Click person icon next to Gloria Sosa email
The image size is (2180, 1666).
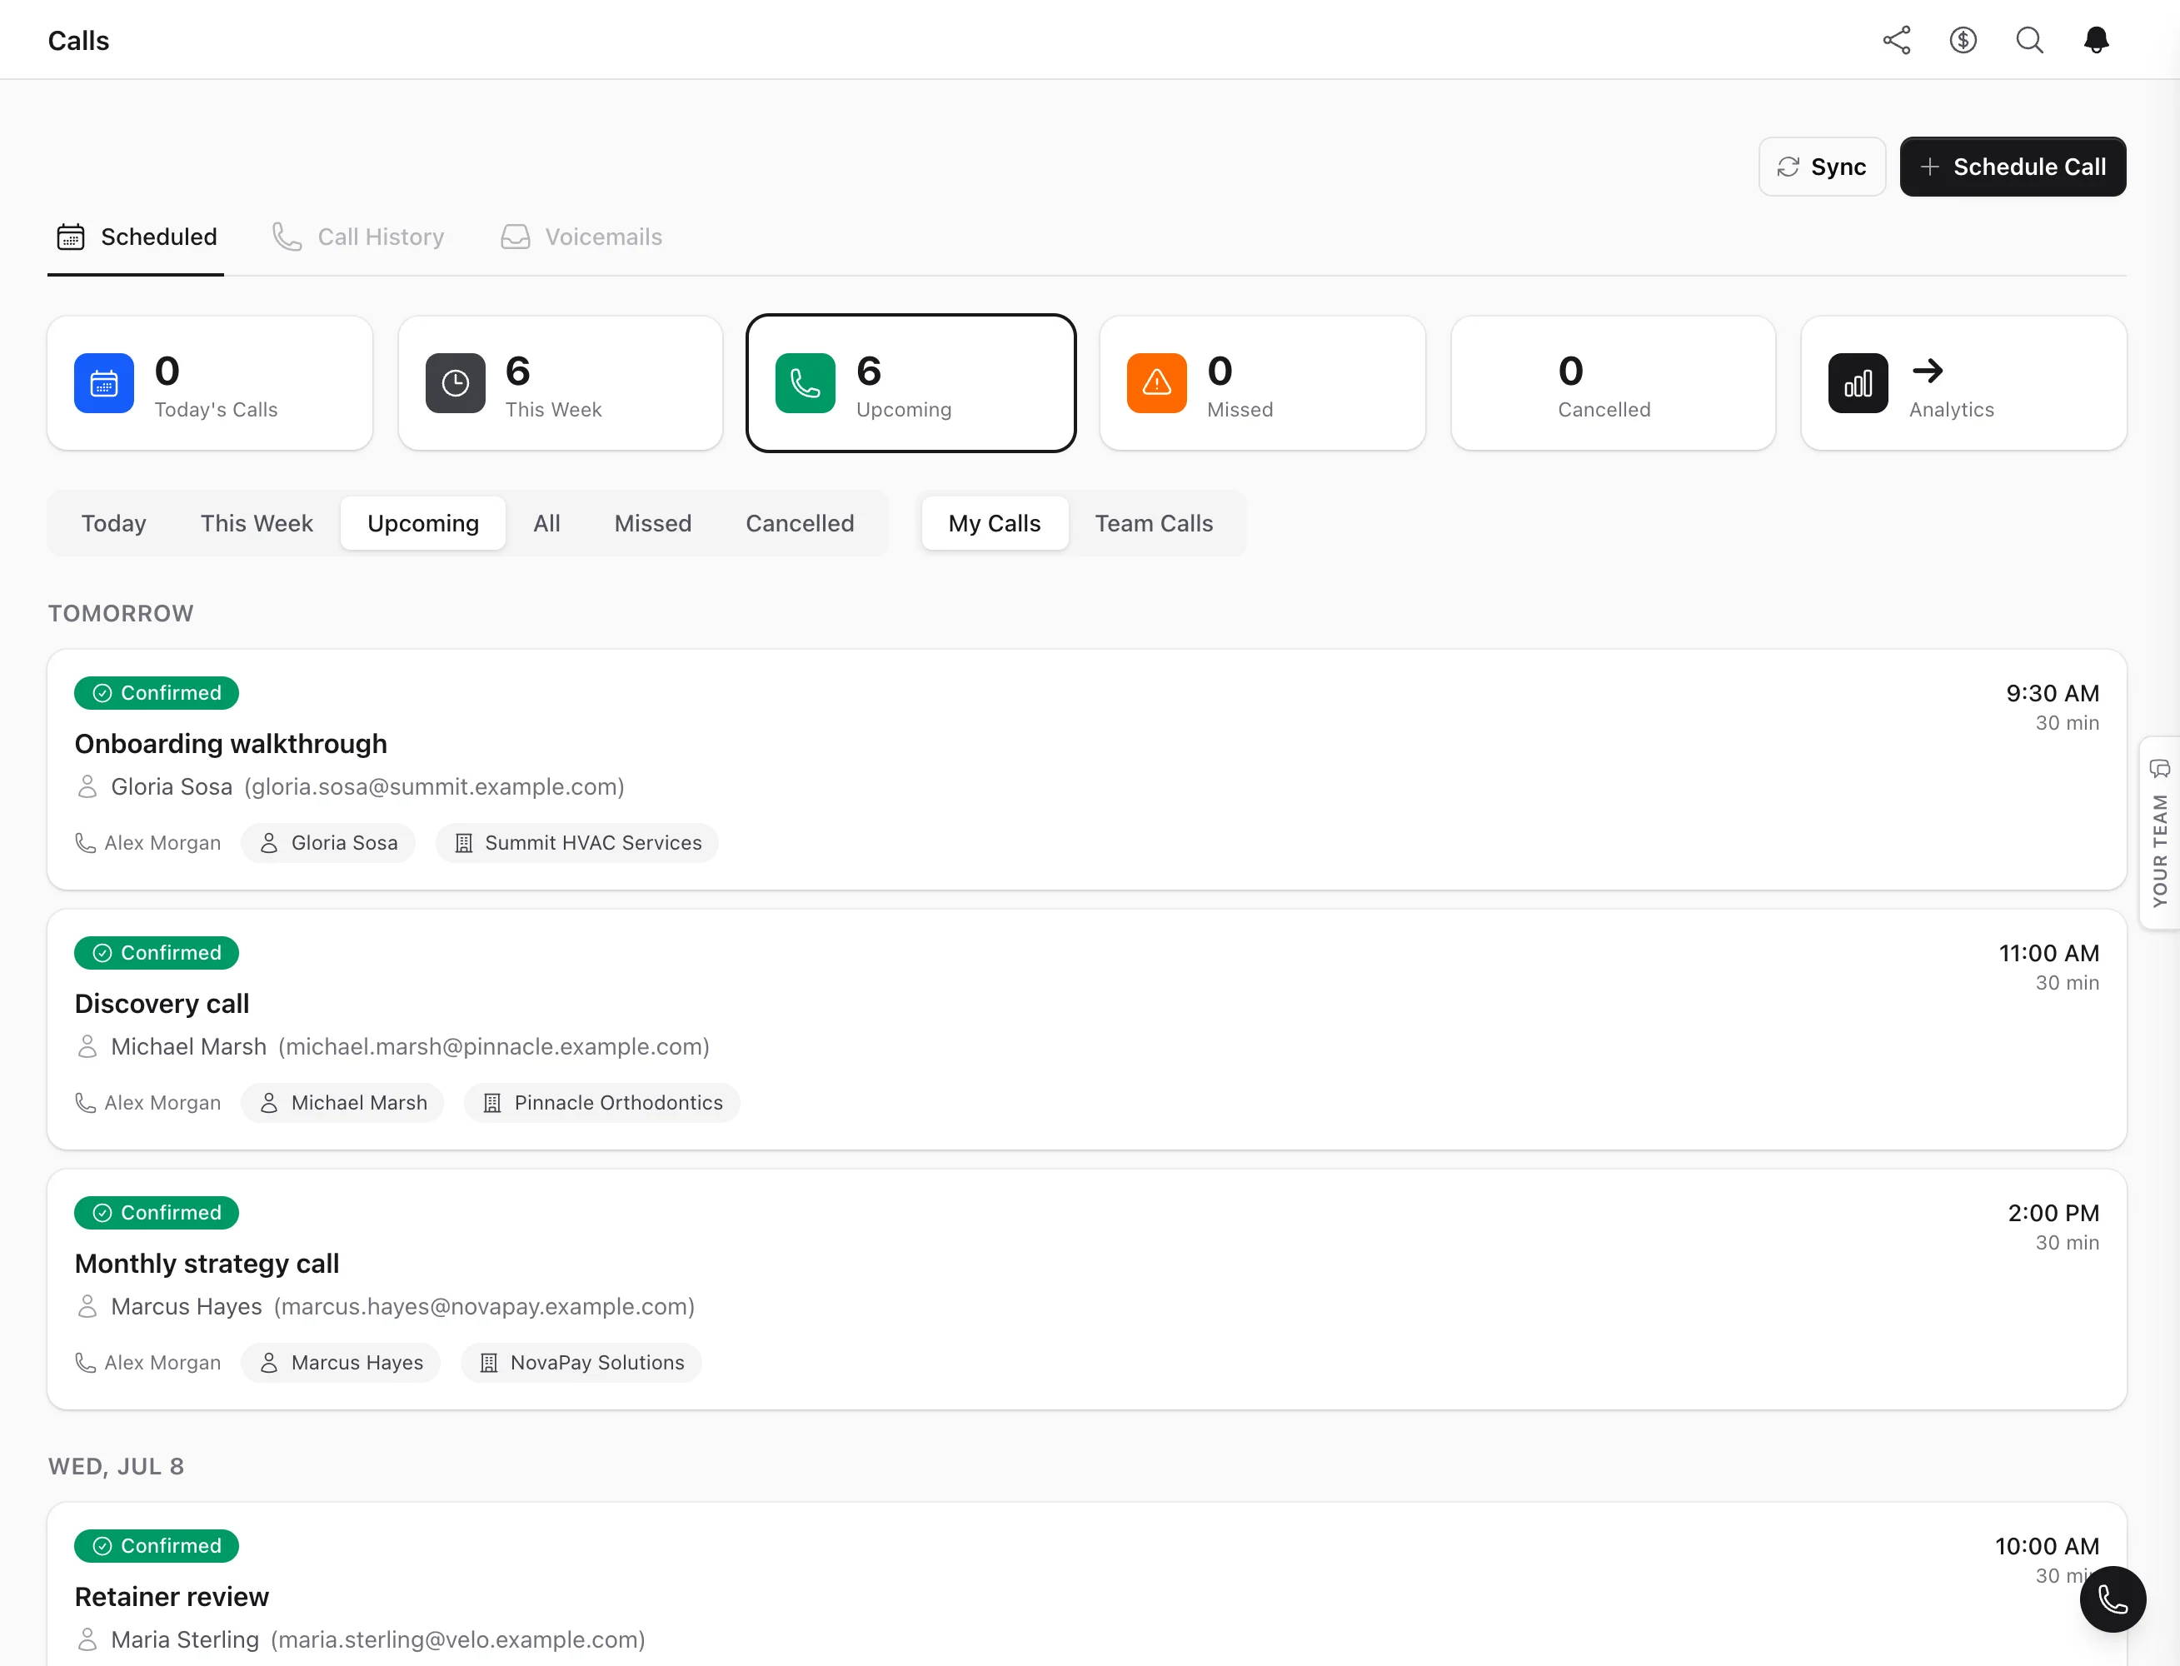coord(87,787)
